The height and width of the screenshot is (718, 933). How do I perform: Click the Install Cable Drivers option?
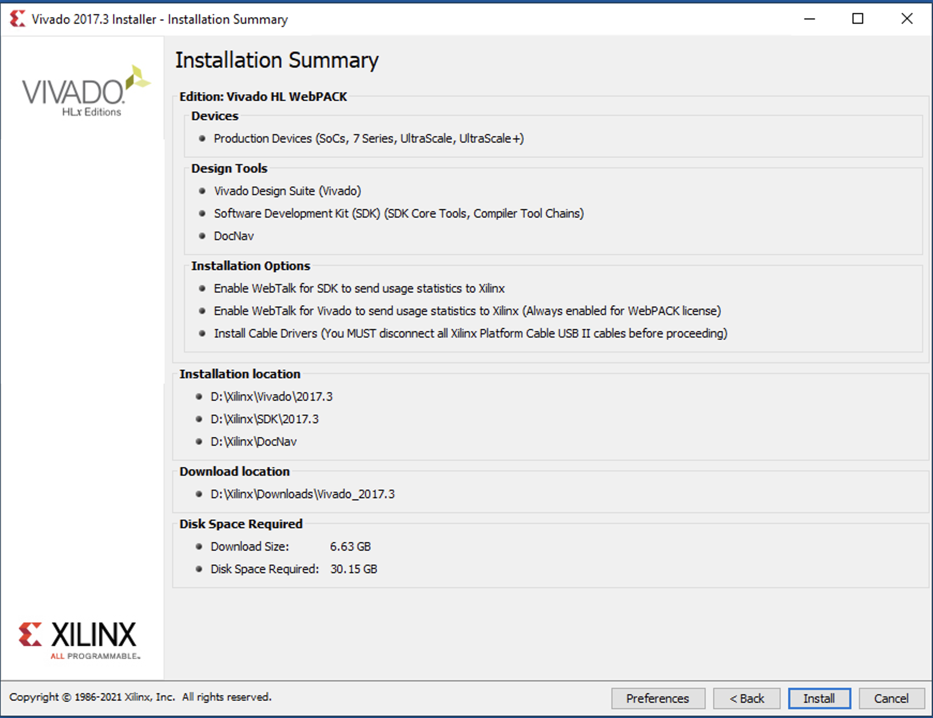(470, 333)
